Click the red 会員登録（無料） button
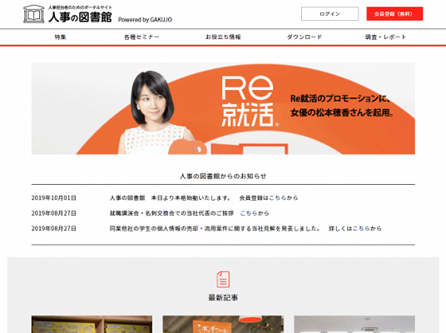The width and height of the screenshot is (446, 333). (394, 14)
